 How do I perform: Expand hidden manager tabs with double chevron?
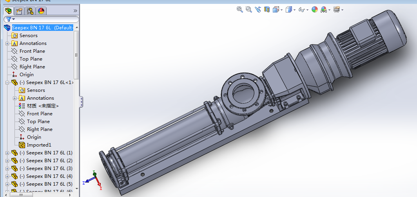click(x=75, y=11)
